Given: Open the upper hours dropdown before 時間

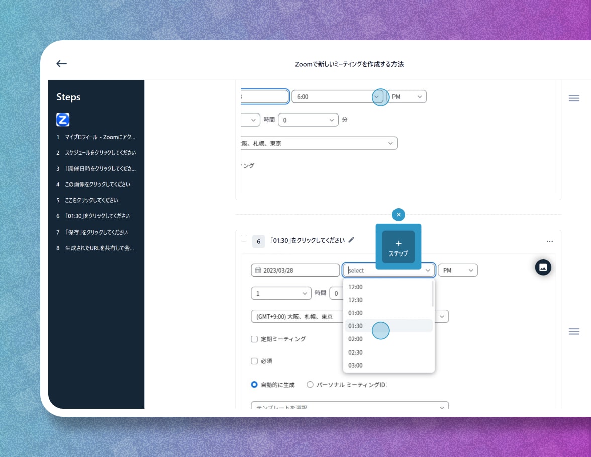Looking at the screenshot, I should (x=250, y=120).
